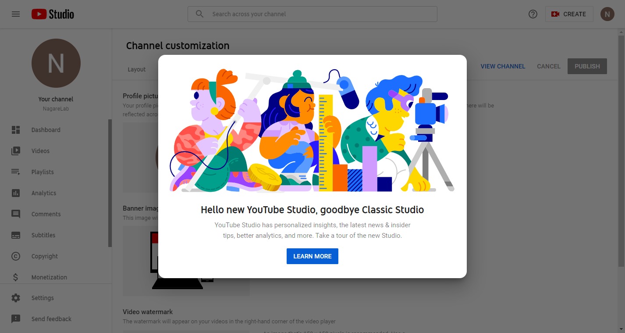The image size is (625, 333).
Task: Click the search magnifier icon
Action: 199,14
